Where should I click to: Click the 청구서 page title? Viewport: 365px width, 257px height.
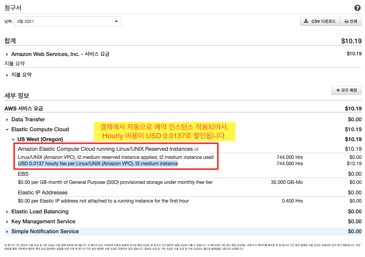click(13, 8)
